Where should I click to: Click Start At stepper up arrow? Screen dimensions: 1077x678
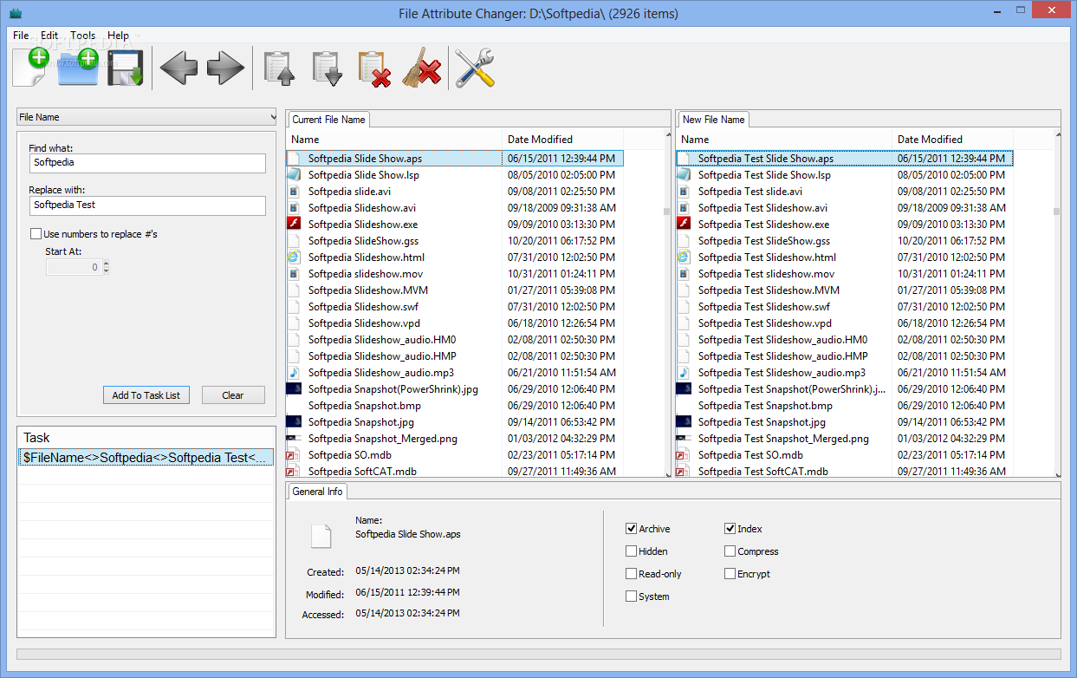(x=106, y=264)
